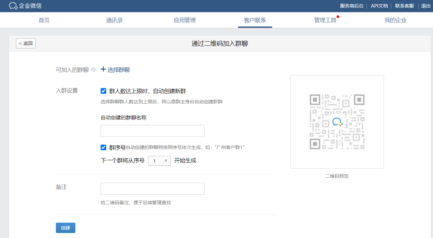Click the 企业微信 logo icon
This screenshot has width=433, height=238.
click(x=13, y=6)
